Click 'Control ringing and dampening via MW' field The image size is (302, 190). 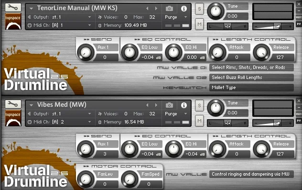(251, 174)
